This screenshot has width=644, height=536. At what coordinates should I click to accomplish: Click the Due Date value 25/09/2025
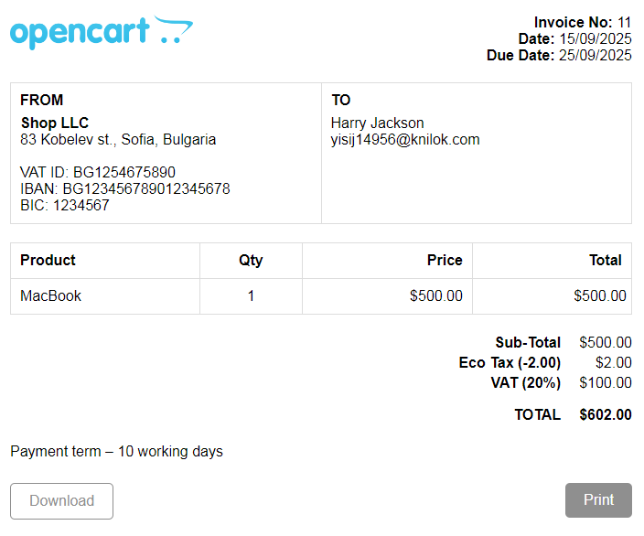(596, 56)
